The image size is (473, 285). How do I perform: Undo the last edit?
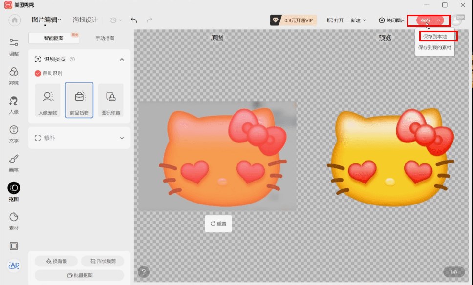(134, 20)
